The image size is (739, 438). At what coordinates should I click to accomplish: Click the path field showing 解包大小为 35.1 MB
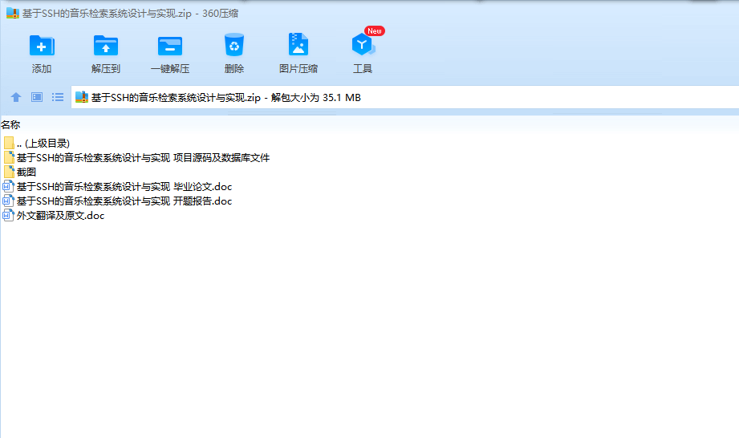[x=405, y=98]
